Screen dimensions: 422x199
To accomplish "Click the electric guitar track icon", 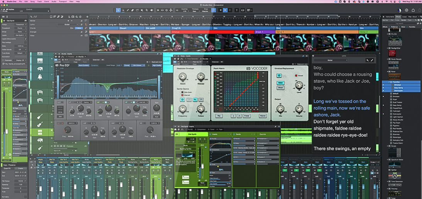I will click(x=40, y=117).
